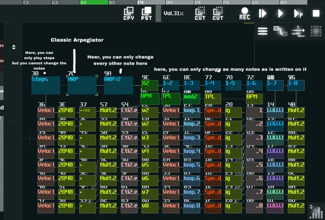Select the yellow BPM module
Viewport: 325px width, 220px height.
click(255, 99)
